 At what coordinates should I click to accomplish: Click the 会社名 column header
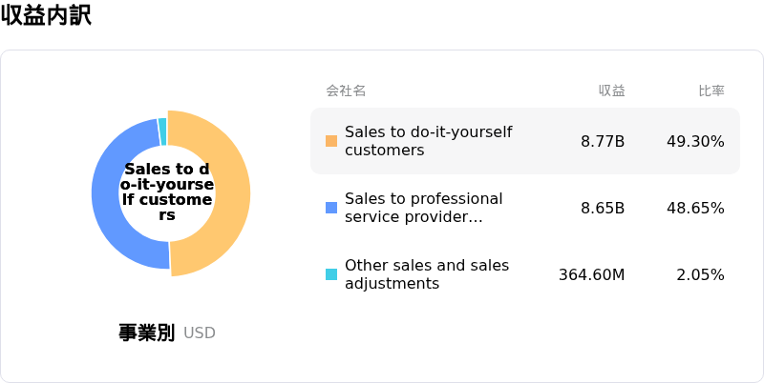[x=346, y=91]
